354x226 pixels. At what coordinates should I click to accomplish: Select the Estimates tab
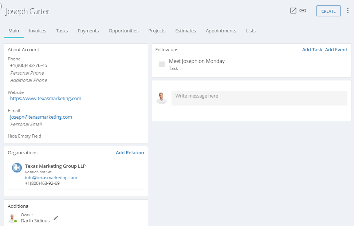pos(186,31)
